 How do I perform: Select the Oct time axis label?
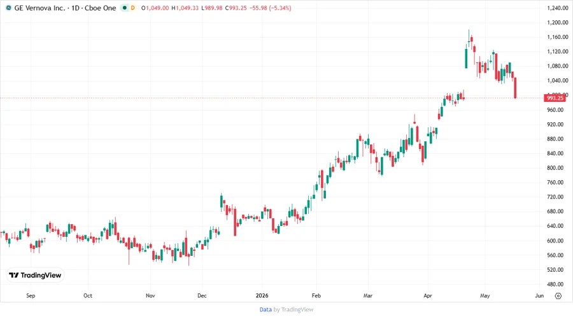point(88,295)
